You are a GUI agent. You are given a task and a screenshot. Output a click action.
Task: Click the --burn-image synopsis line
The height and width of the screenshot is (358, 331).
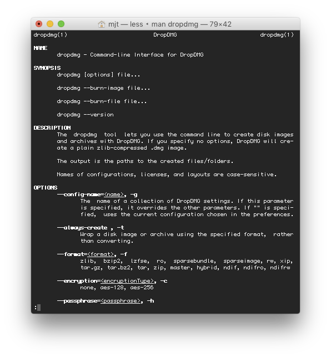(103, 88)
